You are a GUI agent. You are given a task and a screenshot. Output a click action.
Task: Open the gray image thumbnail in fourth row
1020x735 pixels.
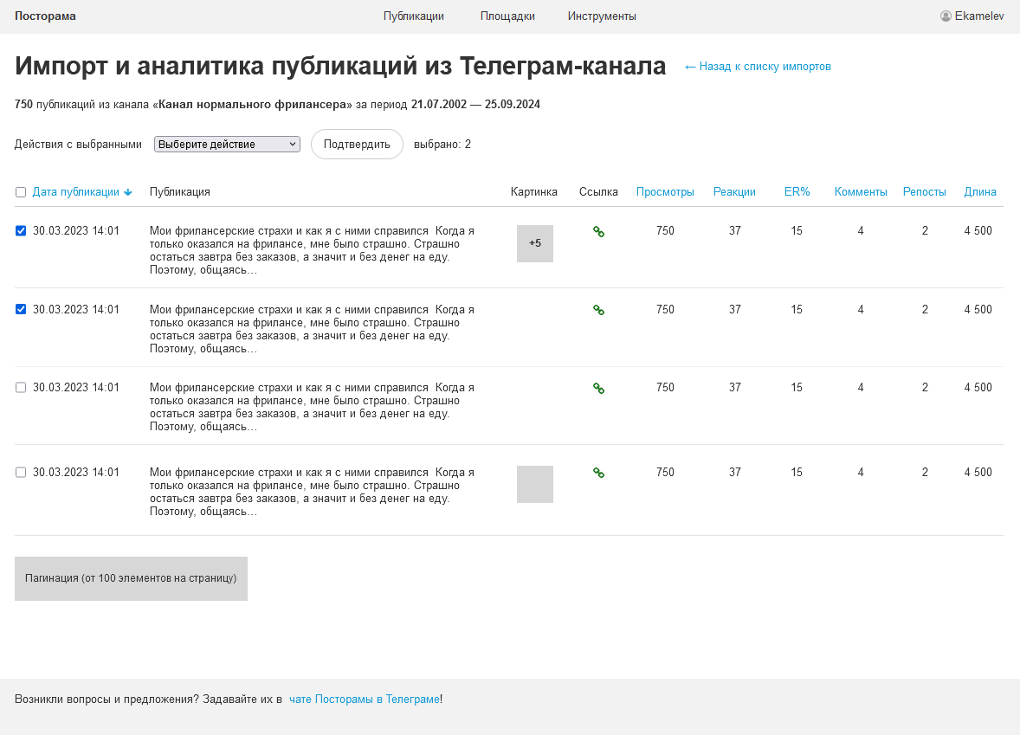(x=535, y=484)
